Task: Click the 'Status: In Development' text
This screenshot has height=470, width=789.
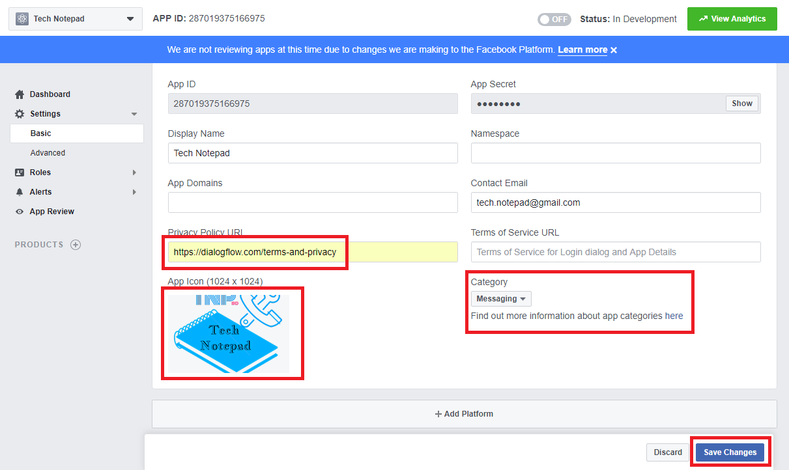Action: [x=628, y=19]
